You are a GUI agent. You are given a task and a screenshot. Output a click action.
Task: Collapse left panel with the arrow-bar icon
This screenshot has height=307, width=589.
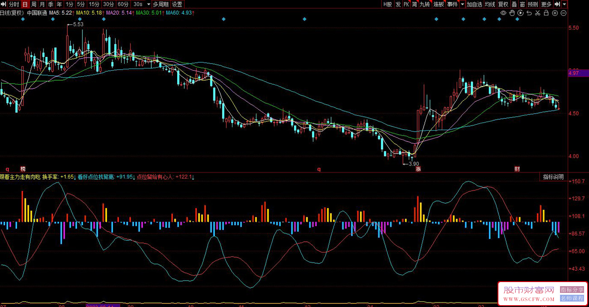[x=4, y=4]
